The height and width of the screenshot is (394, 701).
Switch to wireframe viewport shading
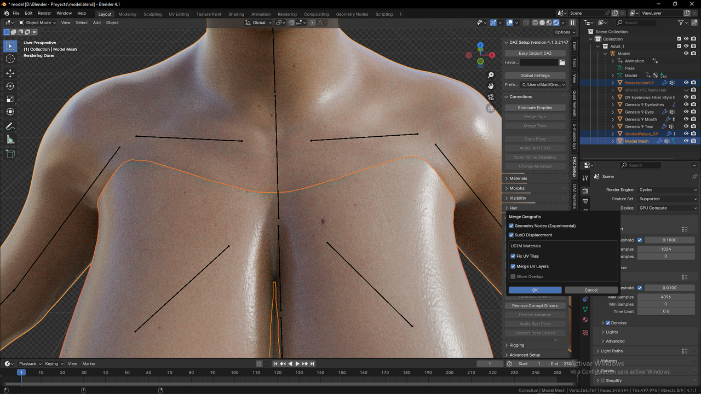pos(535,22)
